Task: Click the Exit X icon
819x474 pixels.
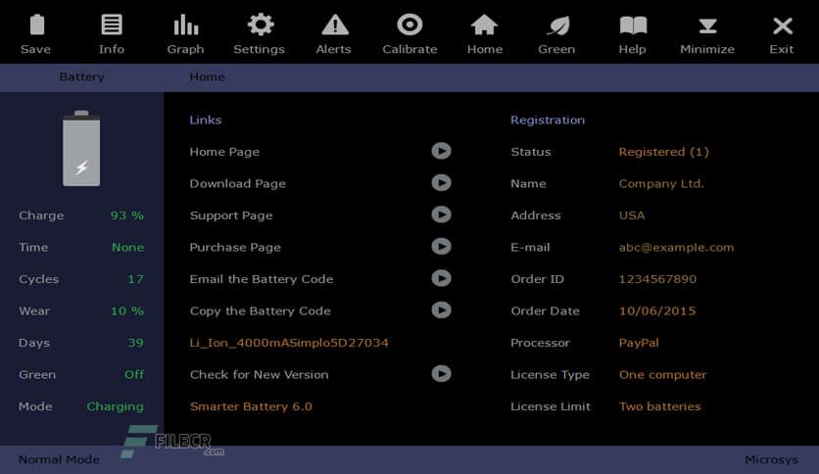Action: (x=783, y=25)
